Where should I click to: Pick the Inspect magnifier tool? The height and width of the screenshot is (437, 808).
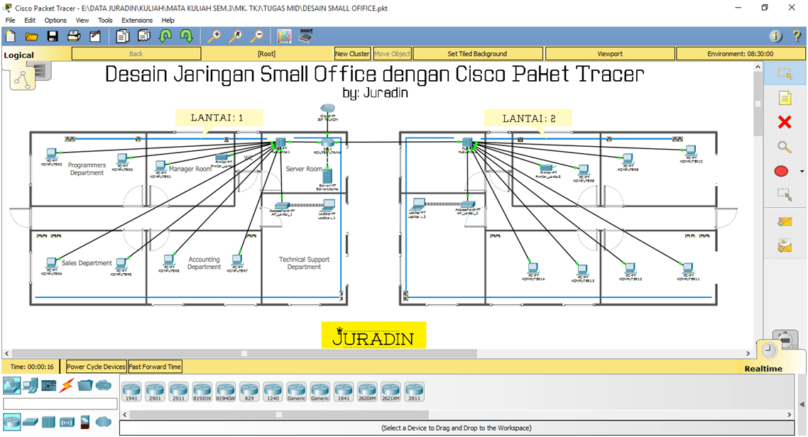point(785,148)
